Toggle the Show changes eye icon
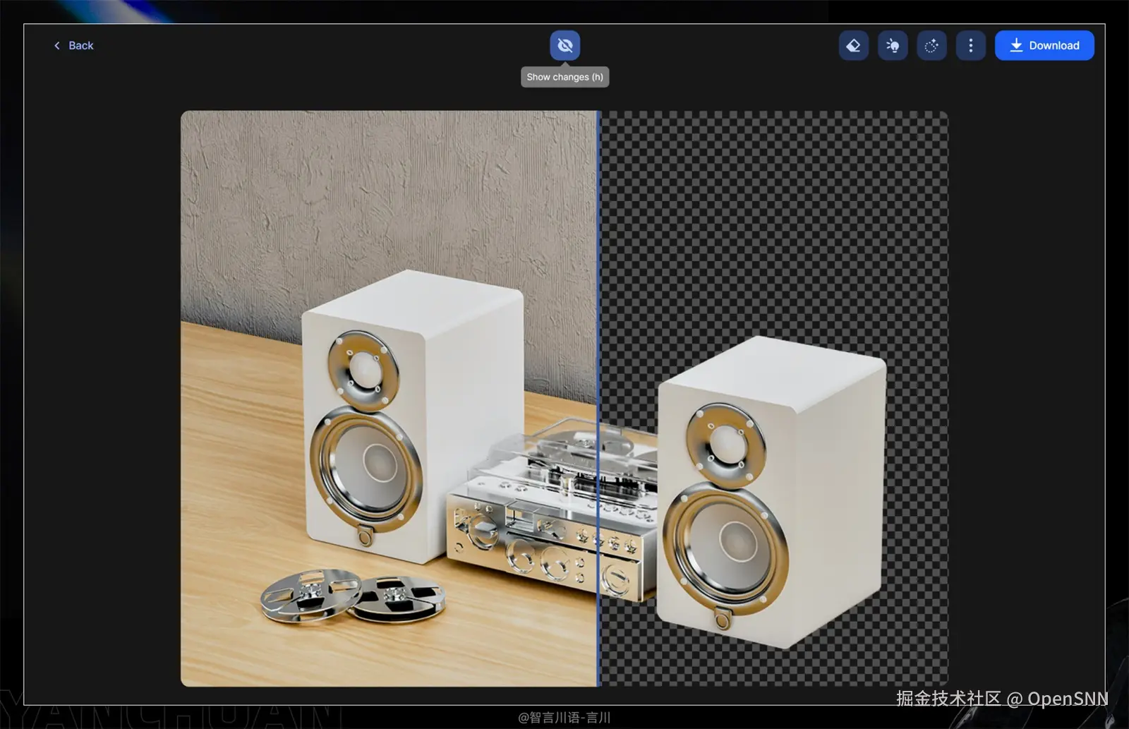This screenshot has height=729, width=1129. [565, 46]
